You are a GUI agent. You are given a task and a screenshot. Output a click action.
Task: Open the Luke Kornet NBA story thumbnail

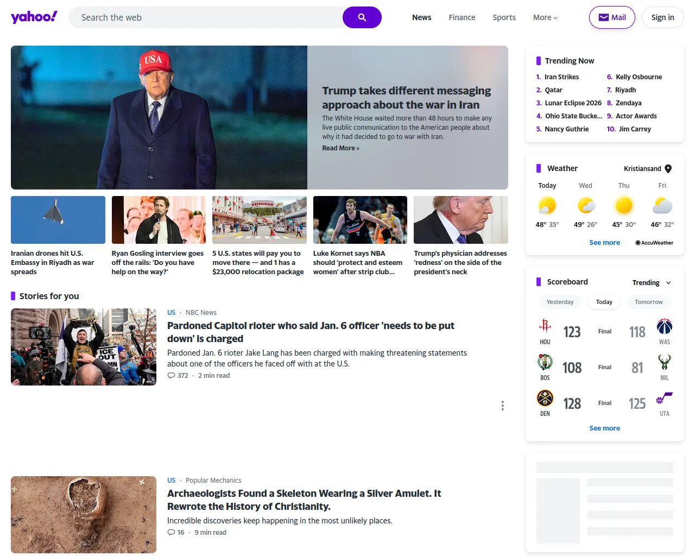(360, 220)
